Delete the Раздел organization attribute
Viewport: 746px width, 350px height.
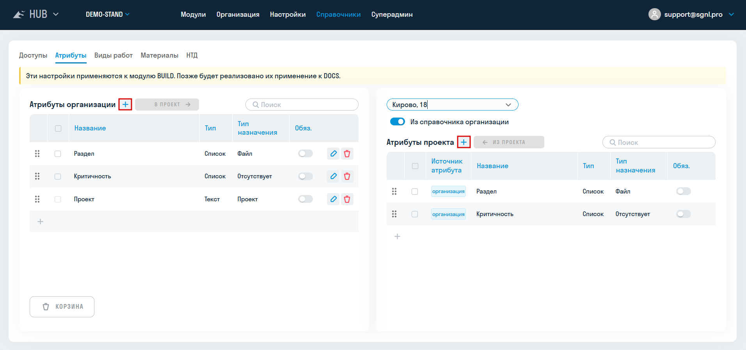[x=347, y=154]
